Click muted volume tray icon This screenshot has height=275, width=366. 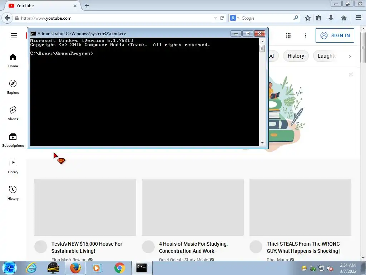(330, 269)
